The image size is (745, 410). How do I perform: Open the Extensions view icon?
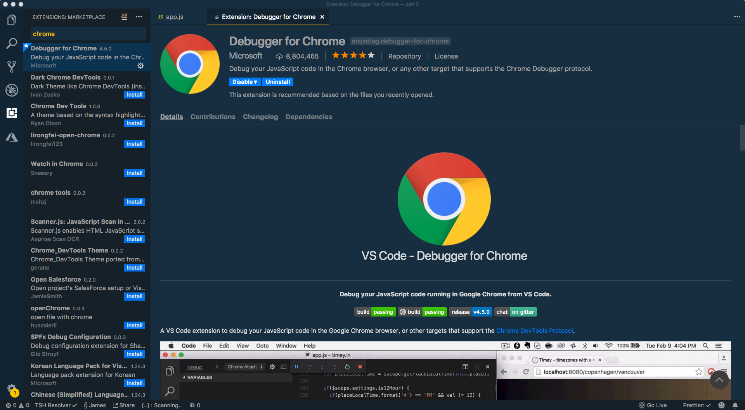pyautogui.click(x=12, y=113)
